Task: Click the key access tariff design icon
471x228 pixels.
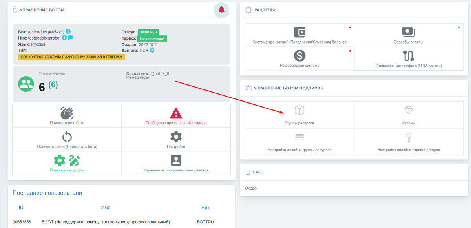Action: [x=408, y=137]
